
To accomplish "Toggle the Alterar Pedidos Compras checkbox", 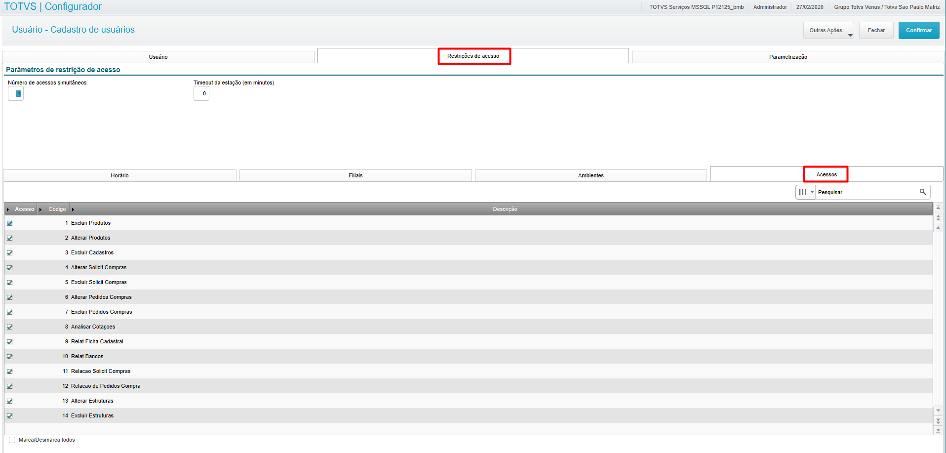I will click(9, 297).
